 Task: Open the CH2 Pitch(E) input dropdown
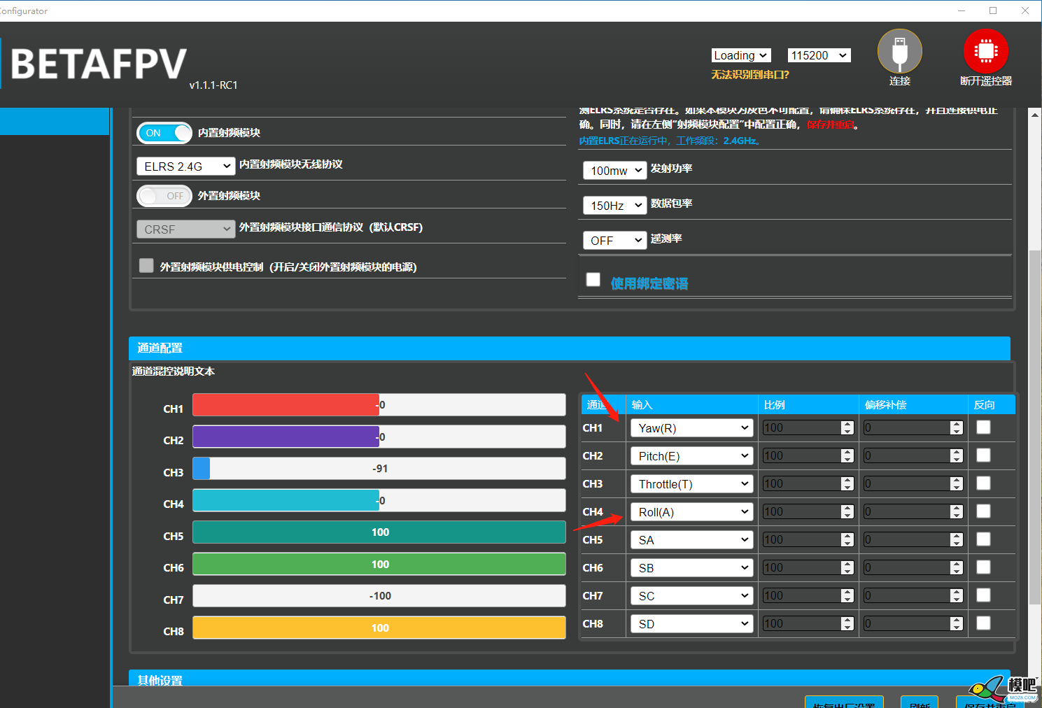coord(691,456)
